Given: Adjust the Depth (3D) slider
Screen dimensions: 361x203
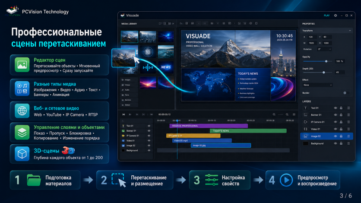Looking at the screenshot, I should (317, 72).
